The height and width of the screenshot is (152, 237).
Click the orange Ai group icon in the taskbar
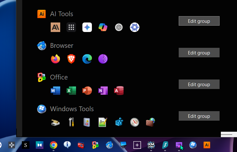coord(207,145)
